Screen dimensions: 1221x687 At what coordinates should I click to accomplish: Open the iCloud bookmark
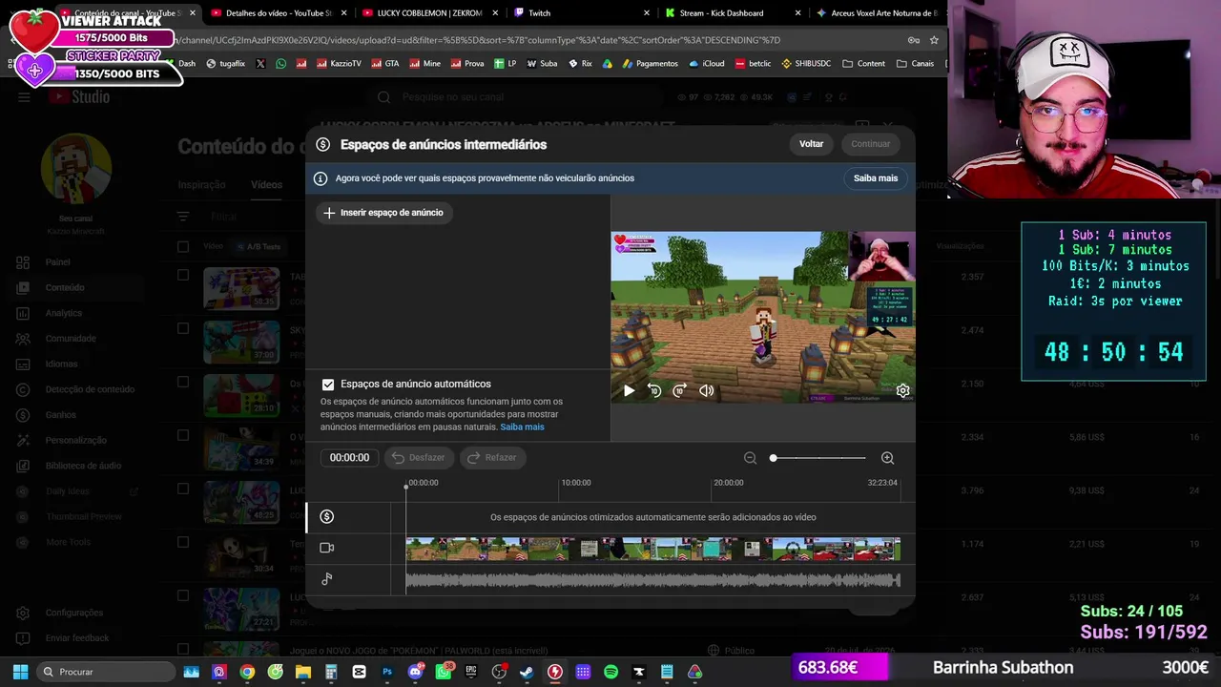(x=706, y=64)
